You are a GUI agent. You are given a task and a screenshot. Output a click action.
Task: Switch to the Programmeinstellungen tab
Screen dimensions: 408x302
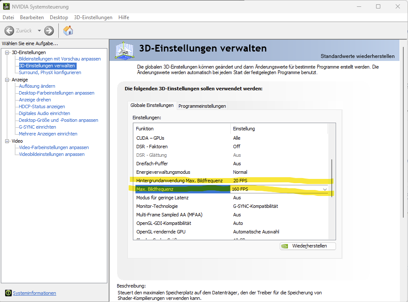click(202, 106)
